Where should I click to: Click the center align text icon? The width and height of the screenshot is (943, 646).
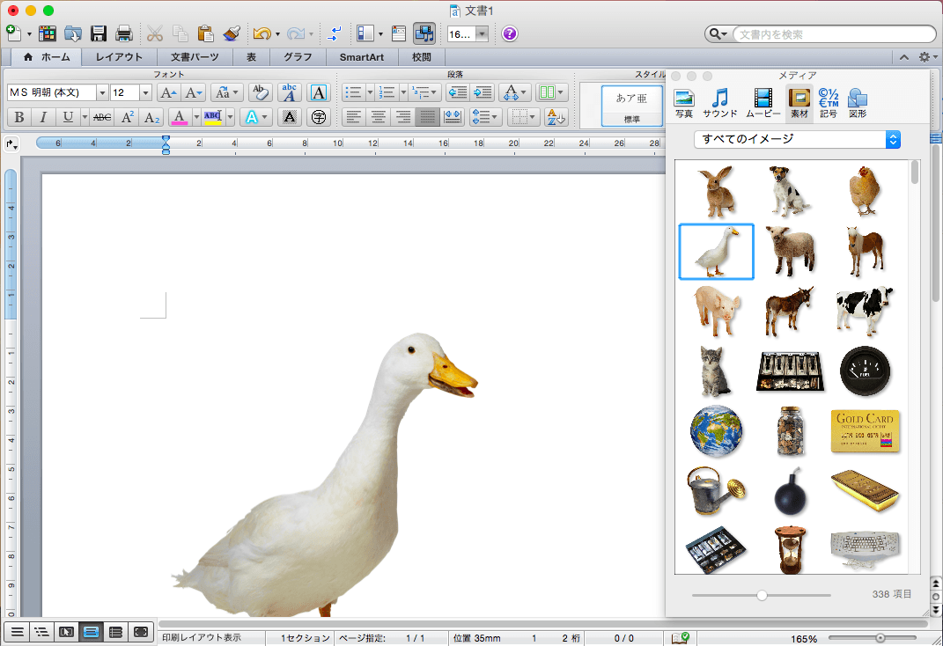[378, 117]
